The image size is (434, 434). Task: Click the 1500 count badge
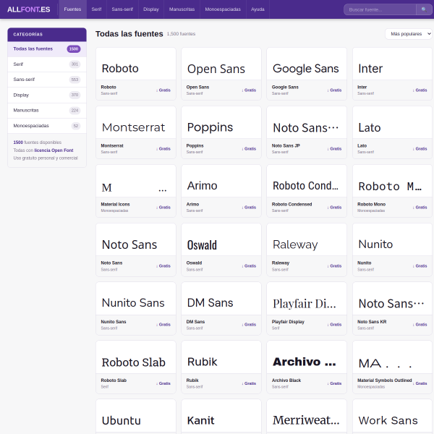coord(74,49)
